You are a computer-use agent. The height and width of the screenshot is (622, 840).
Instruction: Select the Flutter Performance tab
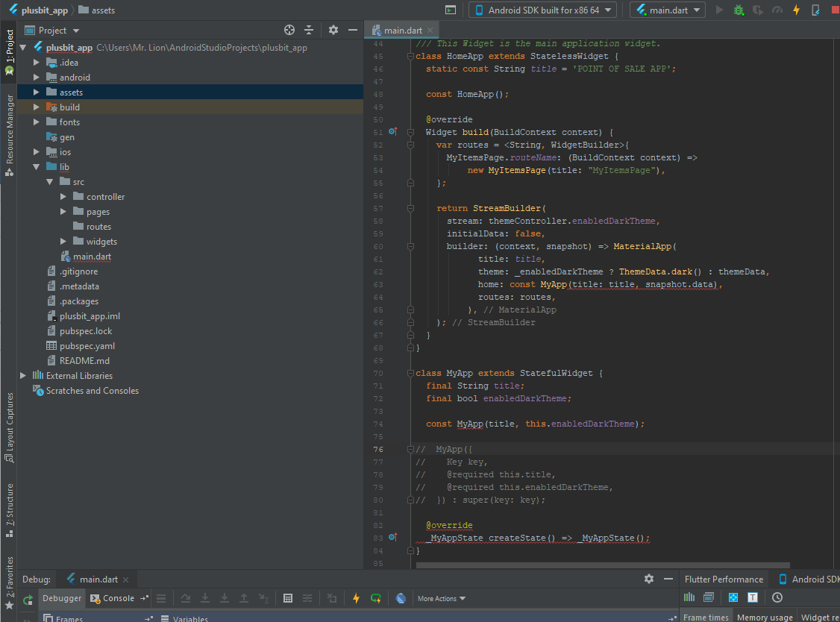(723, 579)
